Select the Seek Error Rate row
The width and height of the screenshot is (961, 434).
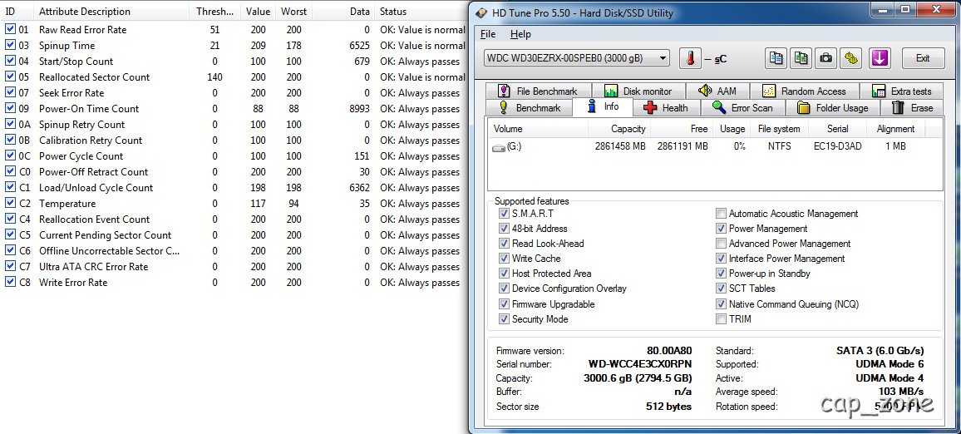(234, 92)
